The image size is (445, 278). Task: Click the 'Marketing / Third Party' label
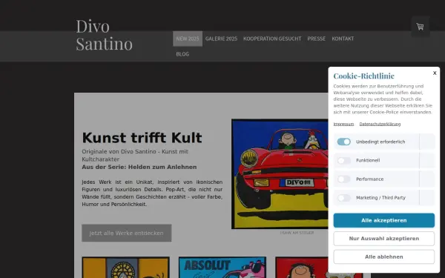tap(380, 198)
